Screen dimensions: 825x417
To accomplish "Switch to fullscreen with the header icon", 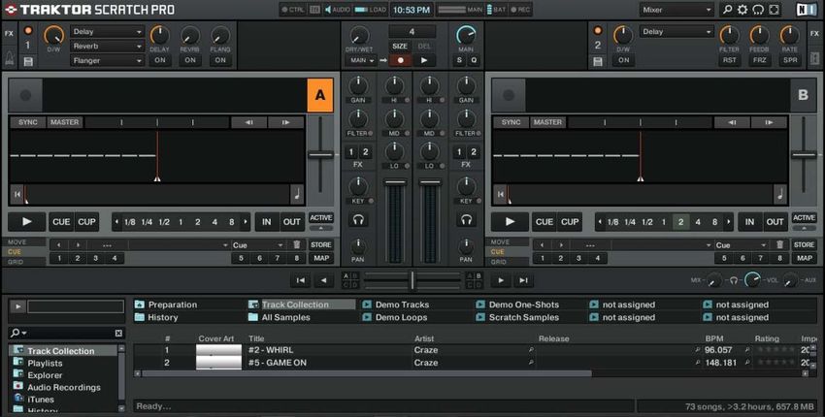I will (774, 10).
